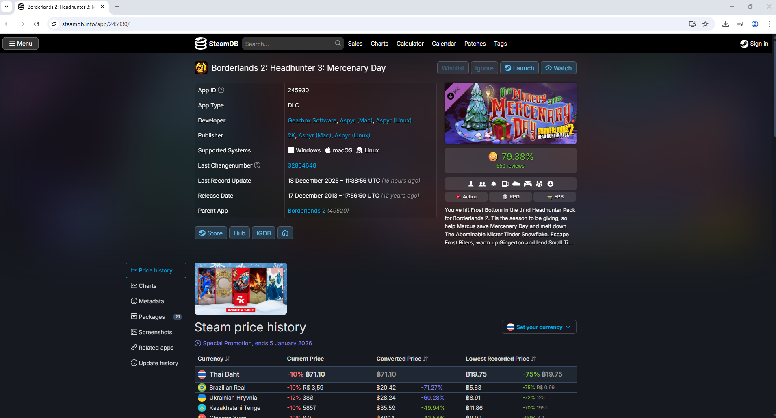Image resolution: width=776 pixels, height=418 pixels.
Task: Open Tags in the top navigation
Action: click(x=500, y=44)
